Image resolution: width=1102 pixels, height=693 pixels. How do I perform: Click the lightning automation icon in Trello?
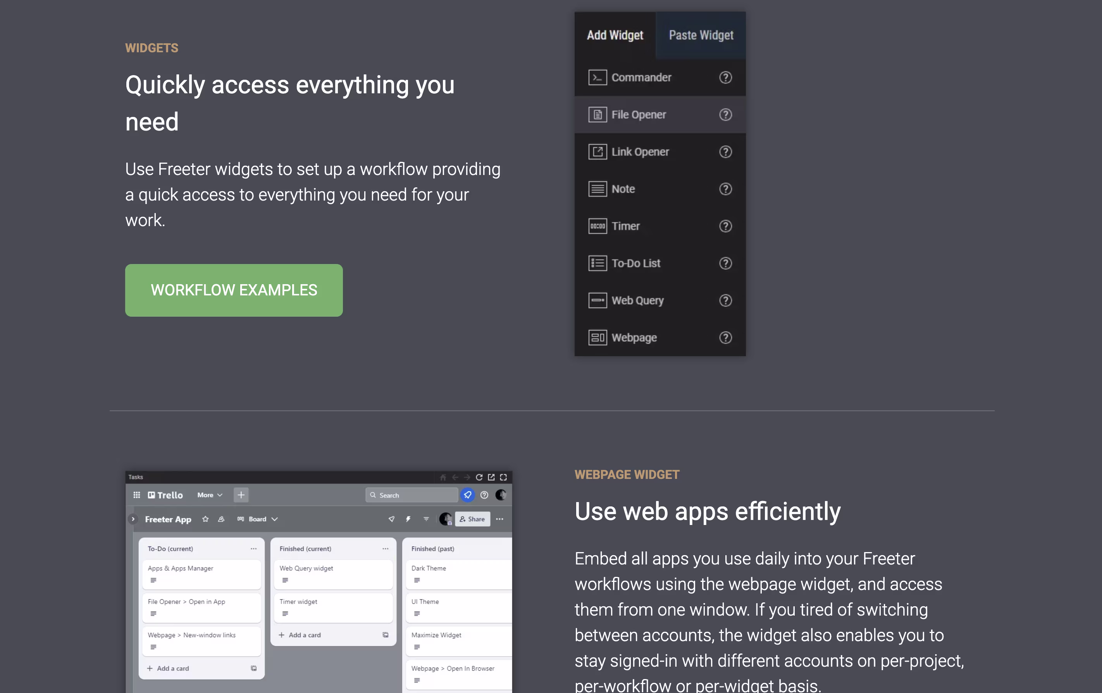(408, 519)
